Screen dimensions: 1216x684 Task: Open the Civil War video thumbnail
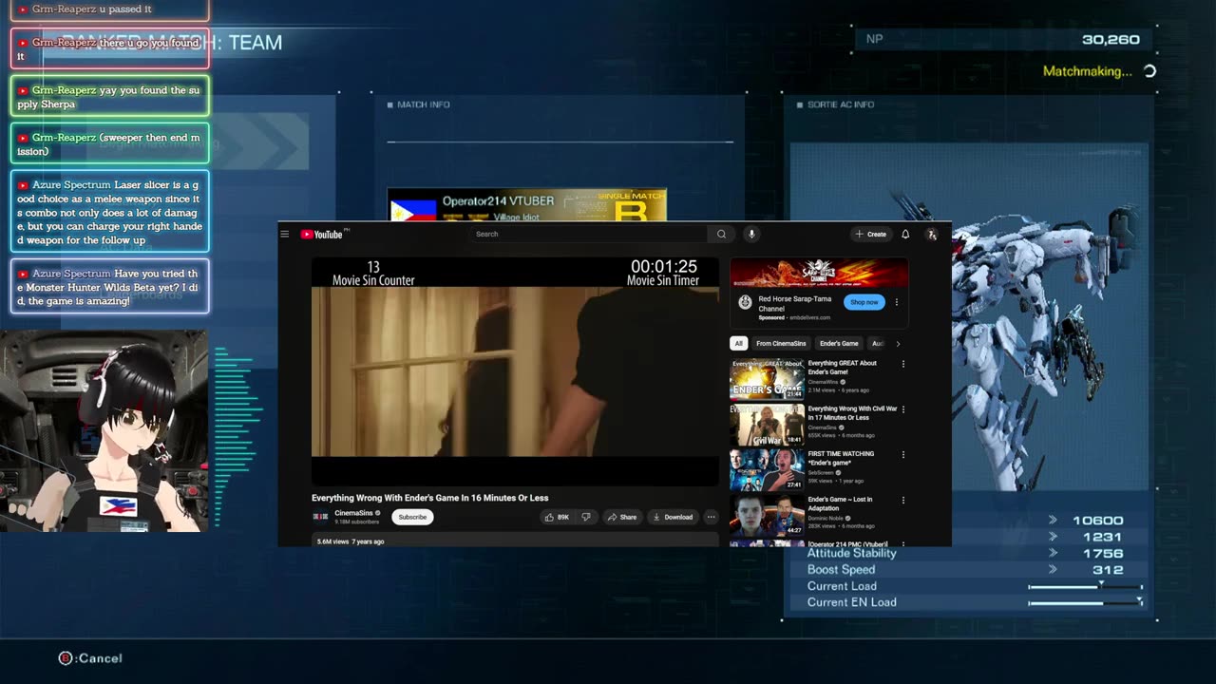[x=767, y=424]
